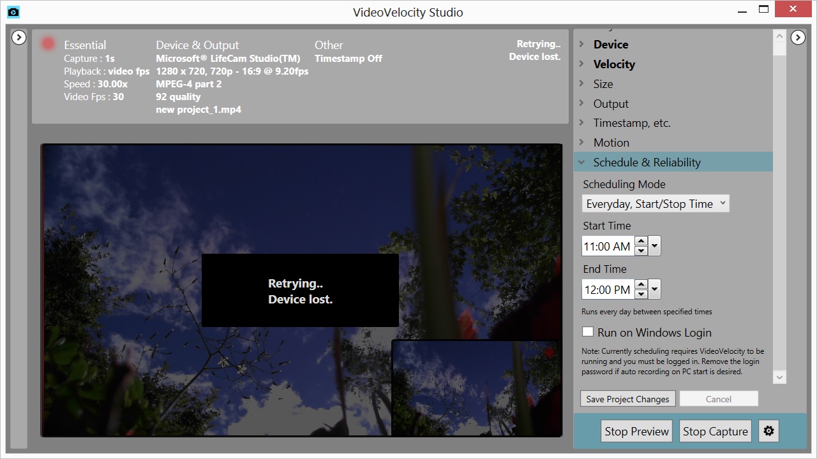Click the small inset preview thumbnail
This screenshot has height=459, width=817.
tap(477, 388)
